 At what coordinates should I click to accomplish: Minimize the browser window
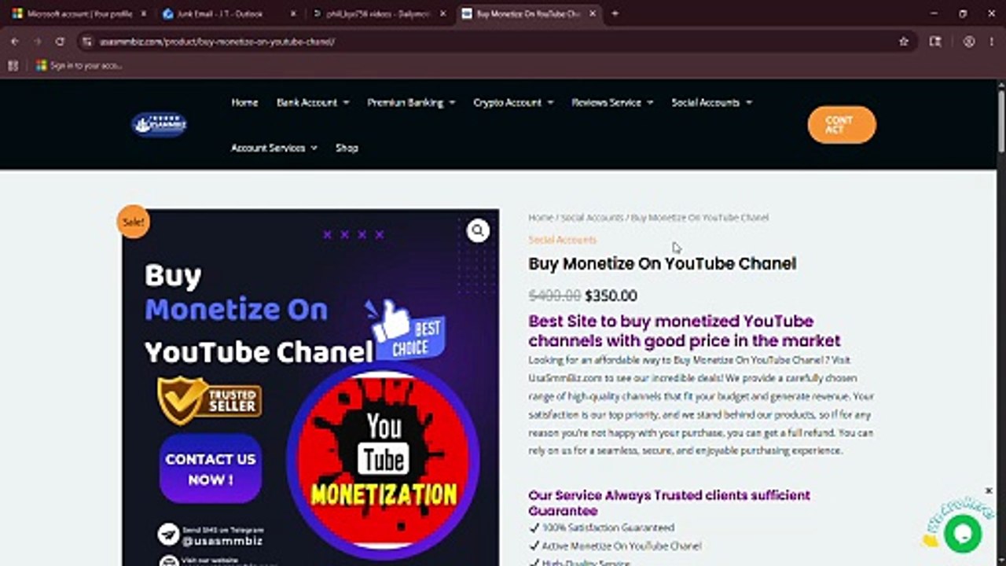tap(934, 13)
